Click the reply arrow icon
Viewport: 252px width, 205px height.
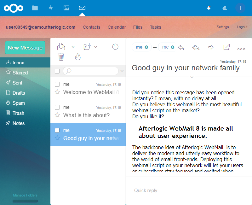pos(181,48)
